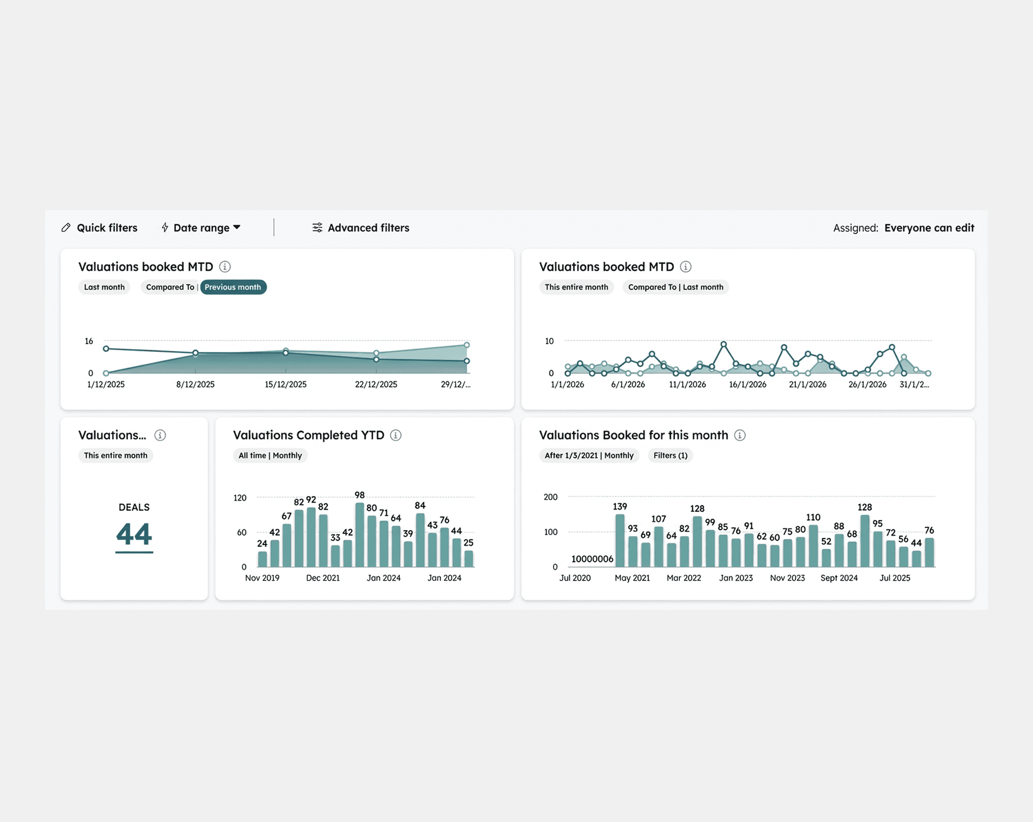
Task: Click the Compared To | Last month chip
Action: click(x=675, y=287)
